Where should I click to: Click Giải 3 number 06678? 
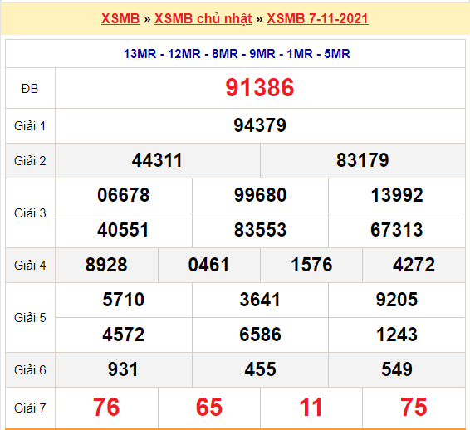(x=123, y=195)
